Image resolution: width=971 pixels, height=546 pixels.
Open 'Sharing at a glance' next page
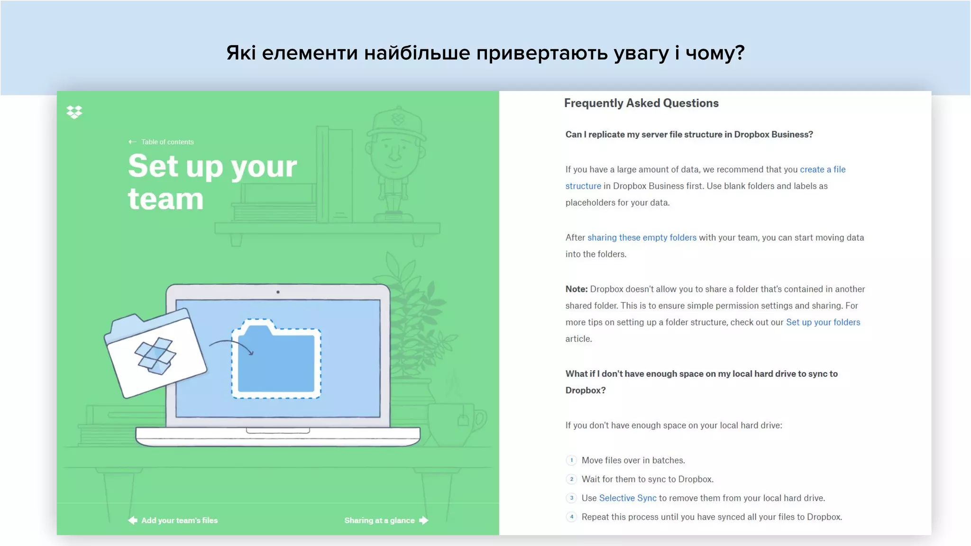[x=379, y=520]
